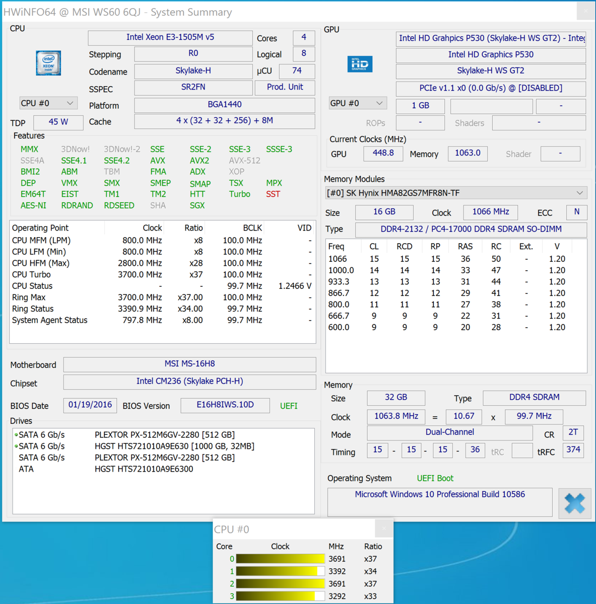The image size is (596, 604).
Task: Click the Skylake-H WS GT2 field
Action: [491, 71]
